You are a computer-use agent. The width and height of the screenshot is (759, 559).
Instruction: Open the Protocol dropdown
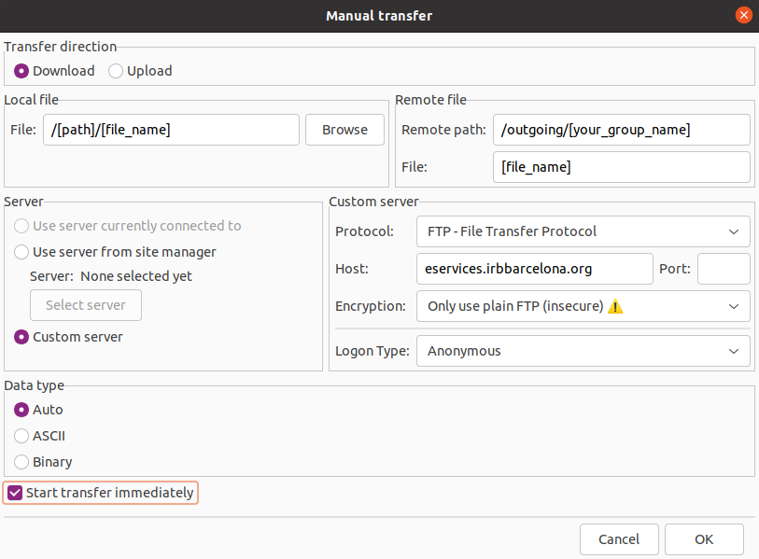click(x=583, y=231)
